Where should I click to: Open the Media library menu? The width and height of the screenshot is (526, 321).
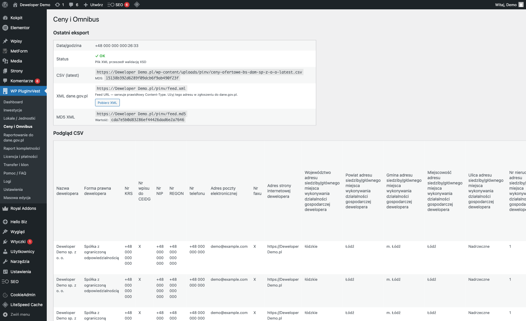16,61
